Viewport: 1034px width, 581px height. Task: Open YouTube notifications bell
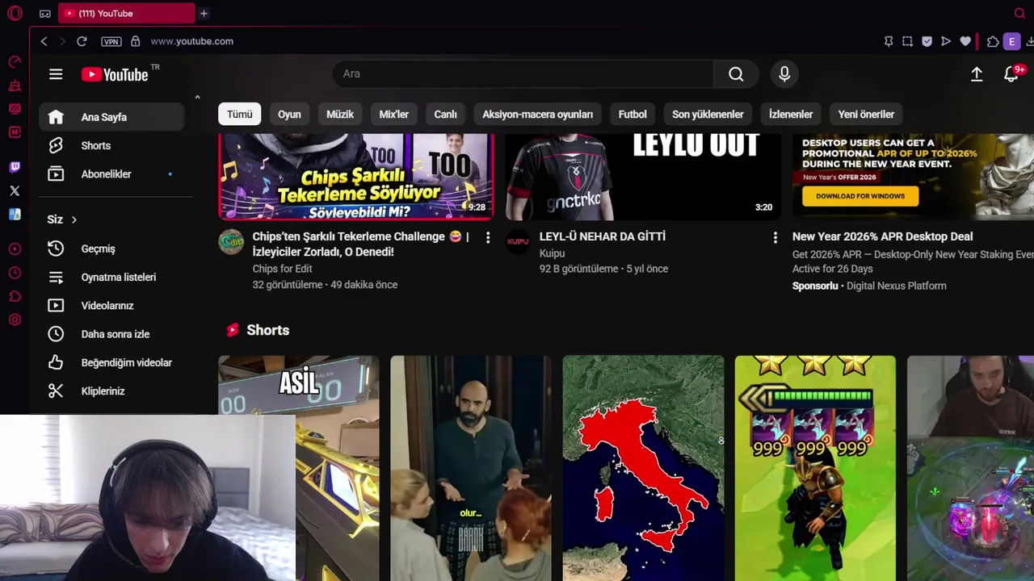(1011, 74)
